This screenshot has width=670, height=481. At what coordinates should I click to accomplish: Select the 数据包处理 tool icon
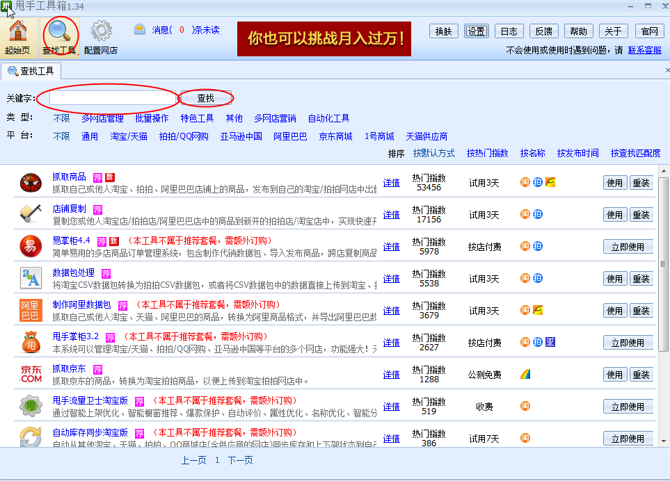(31, 278)
